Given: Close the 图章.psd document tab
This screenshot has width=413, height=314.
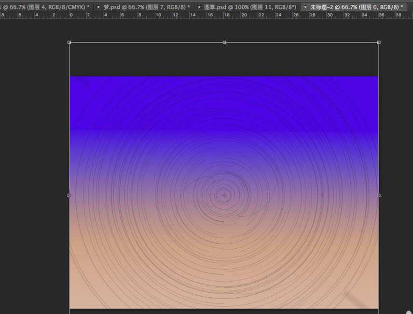Looking at the screenshot, I should pyautogui.click(x=199, y=7).
